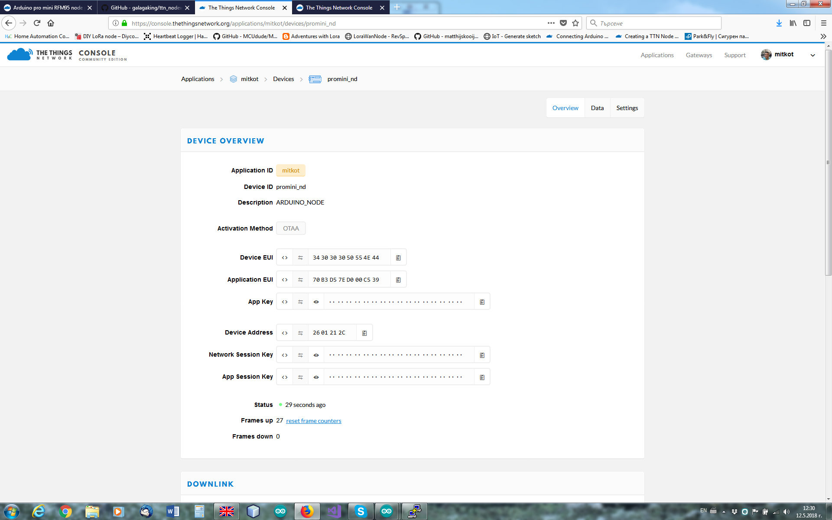Copy App Key to clipboard
The width and height of the screenshot is (832, 520).
(482, 302)
